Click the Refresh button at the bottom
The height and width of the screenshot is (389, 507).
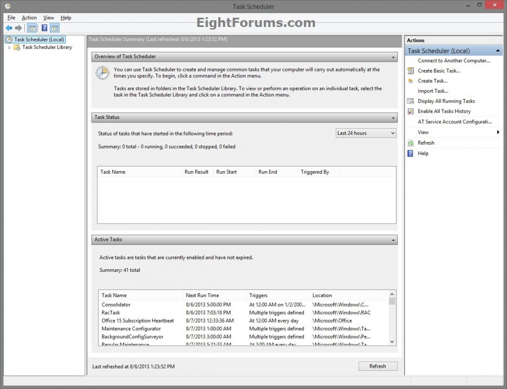377,366
